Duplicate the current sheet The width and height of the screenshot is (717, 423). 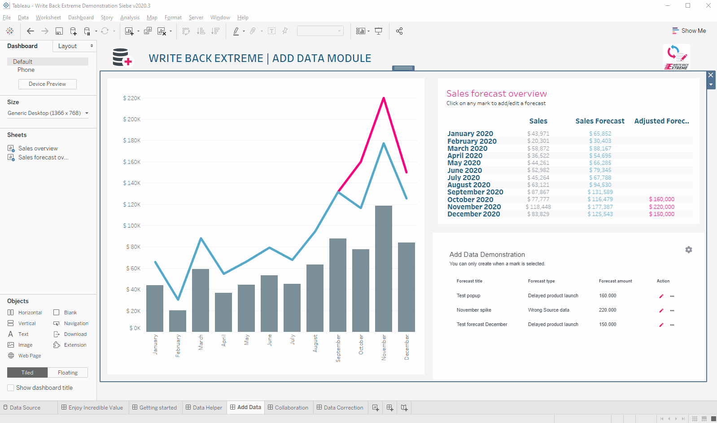(148, 31)
